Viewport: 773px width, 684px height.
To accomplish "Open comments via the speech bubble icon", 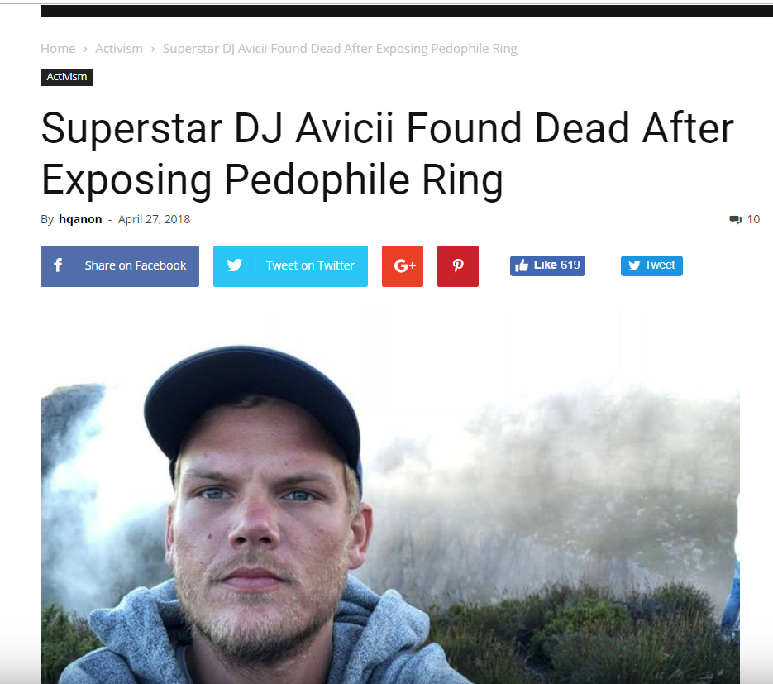I will coord(735,219).
